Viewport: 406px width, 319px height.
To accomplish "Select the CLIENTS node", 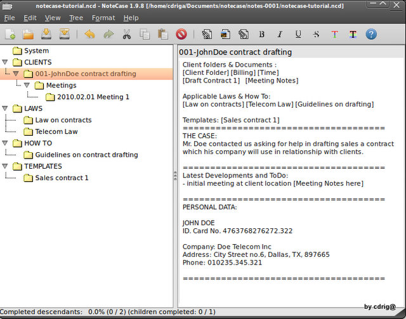I will pyautogui.click(x=38, y=62).
